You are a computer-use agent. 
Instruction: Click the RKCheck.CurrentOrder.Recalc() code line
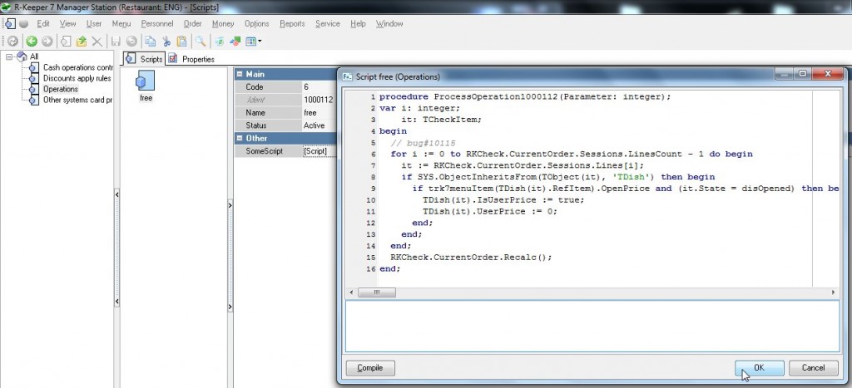click(x=471, y=258)
